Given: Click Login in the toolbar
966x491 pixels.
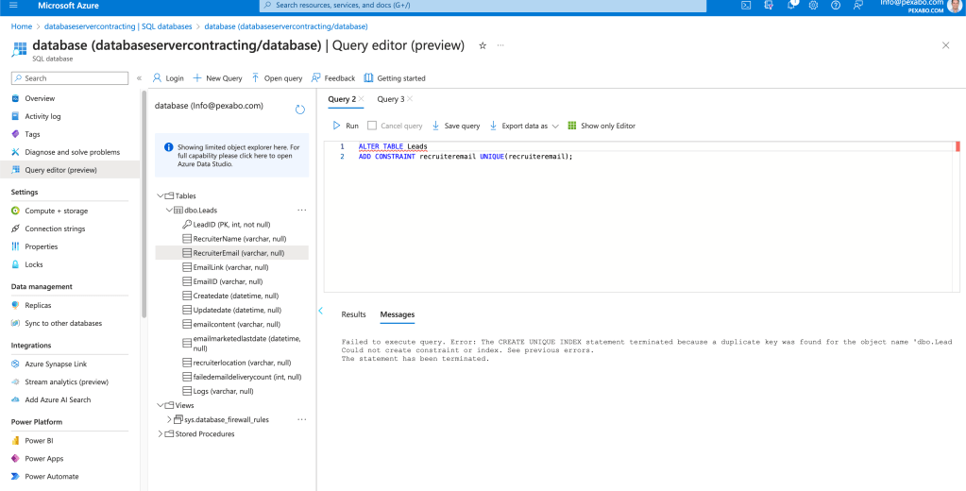Looking at the screenshot, I should point(168,78).
